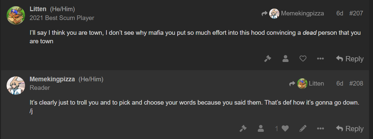Open more actions ellipsis on post #207
This screenshot has width=373, height=139.
point(320,58)
